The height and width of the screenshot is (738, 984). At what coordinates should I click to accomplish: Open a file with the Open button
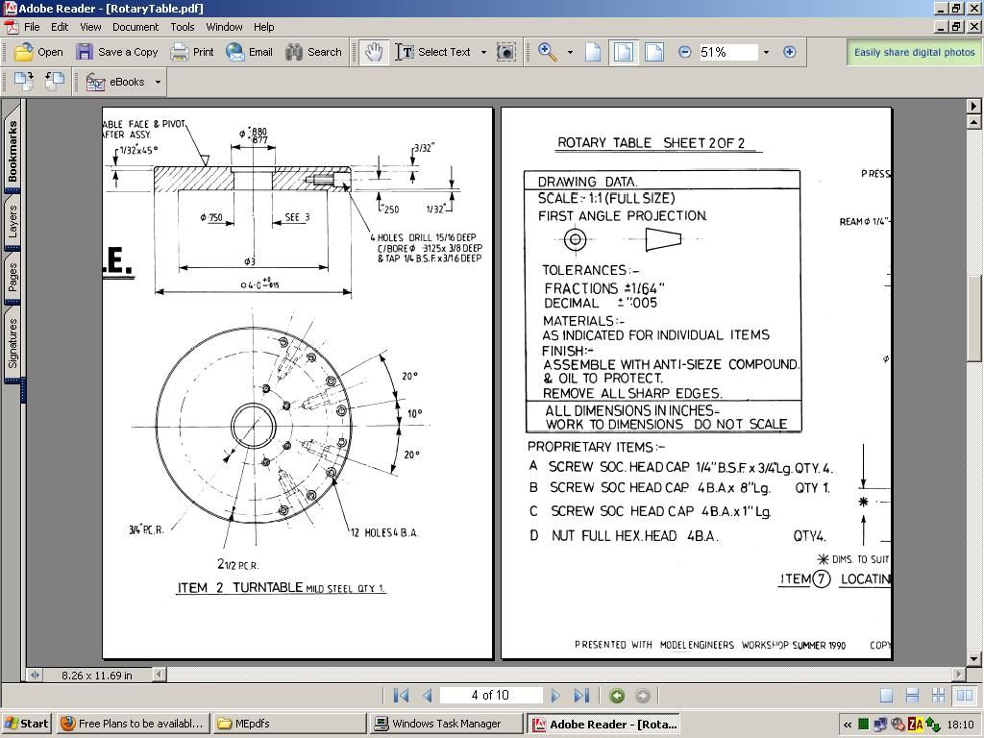point(38,52)
